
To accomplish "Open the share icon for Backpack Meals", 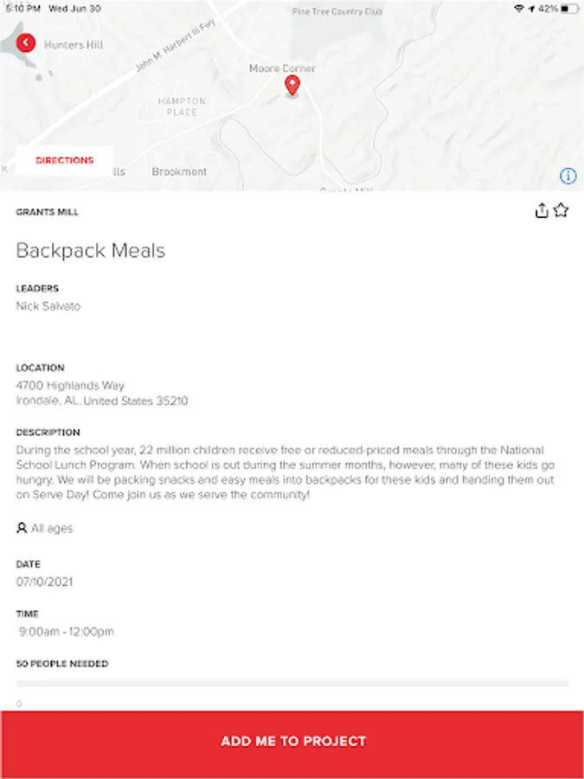I will click(x=542, y=210).
